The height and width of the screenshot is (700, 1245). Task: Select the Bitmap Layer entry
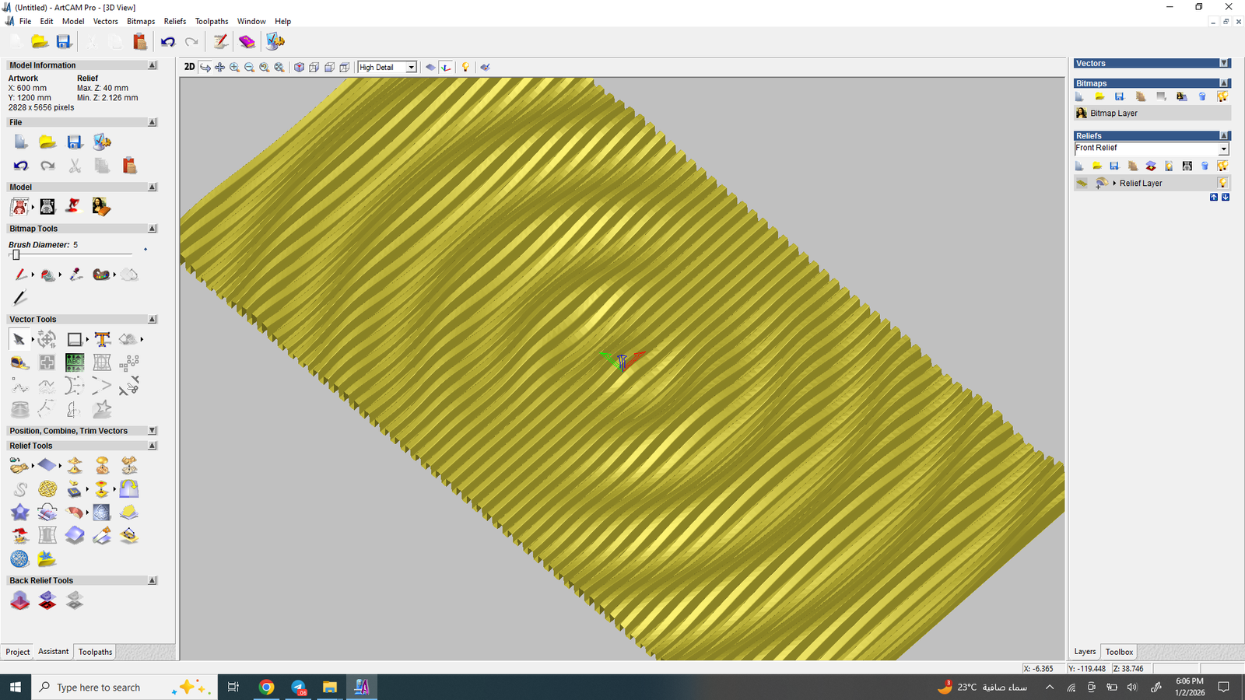[1113, 114]
